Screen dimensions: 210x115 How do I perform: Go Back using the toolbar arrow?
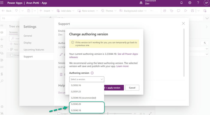click(6, 11)
